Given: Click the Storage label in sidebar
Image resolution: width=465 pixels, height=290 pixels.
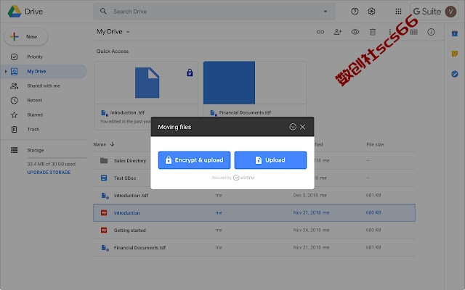Looking at the screenshot, I should click(x=36, y=150).
